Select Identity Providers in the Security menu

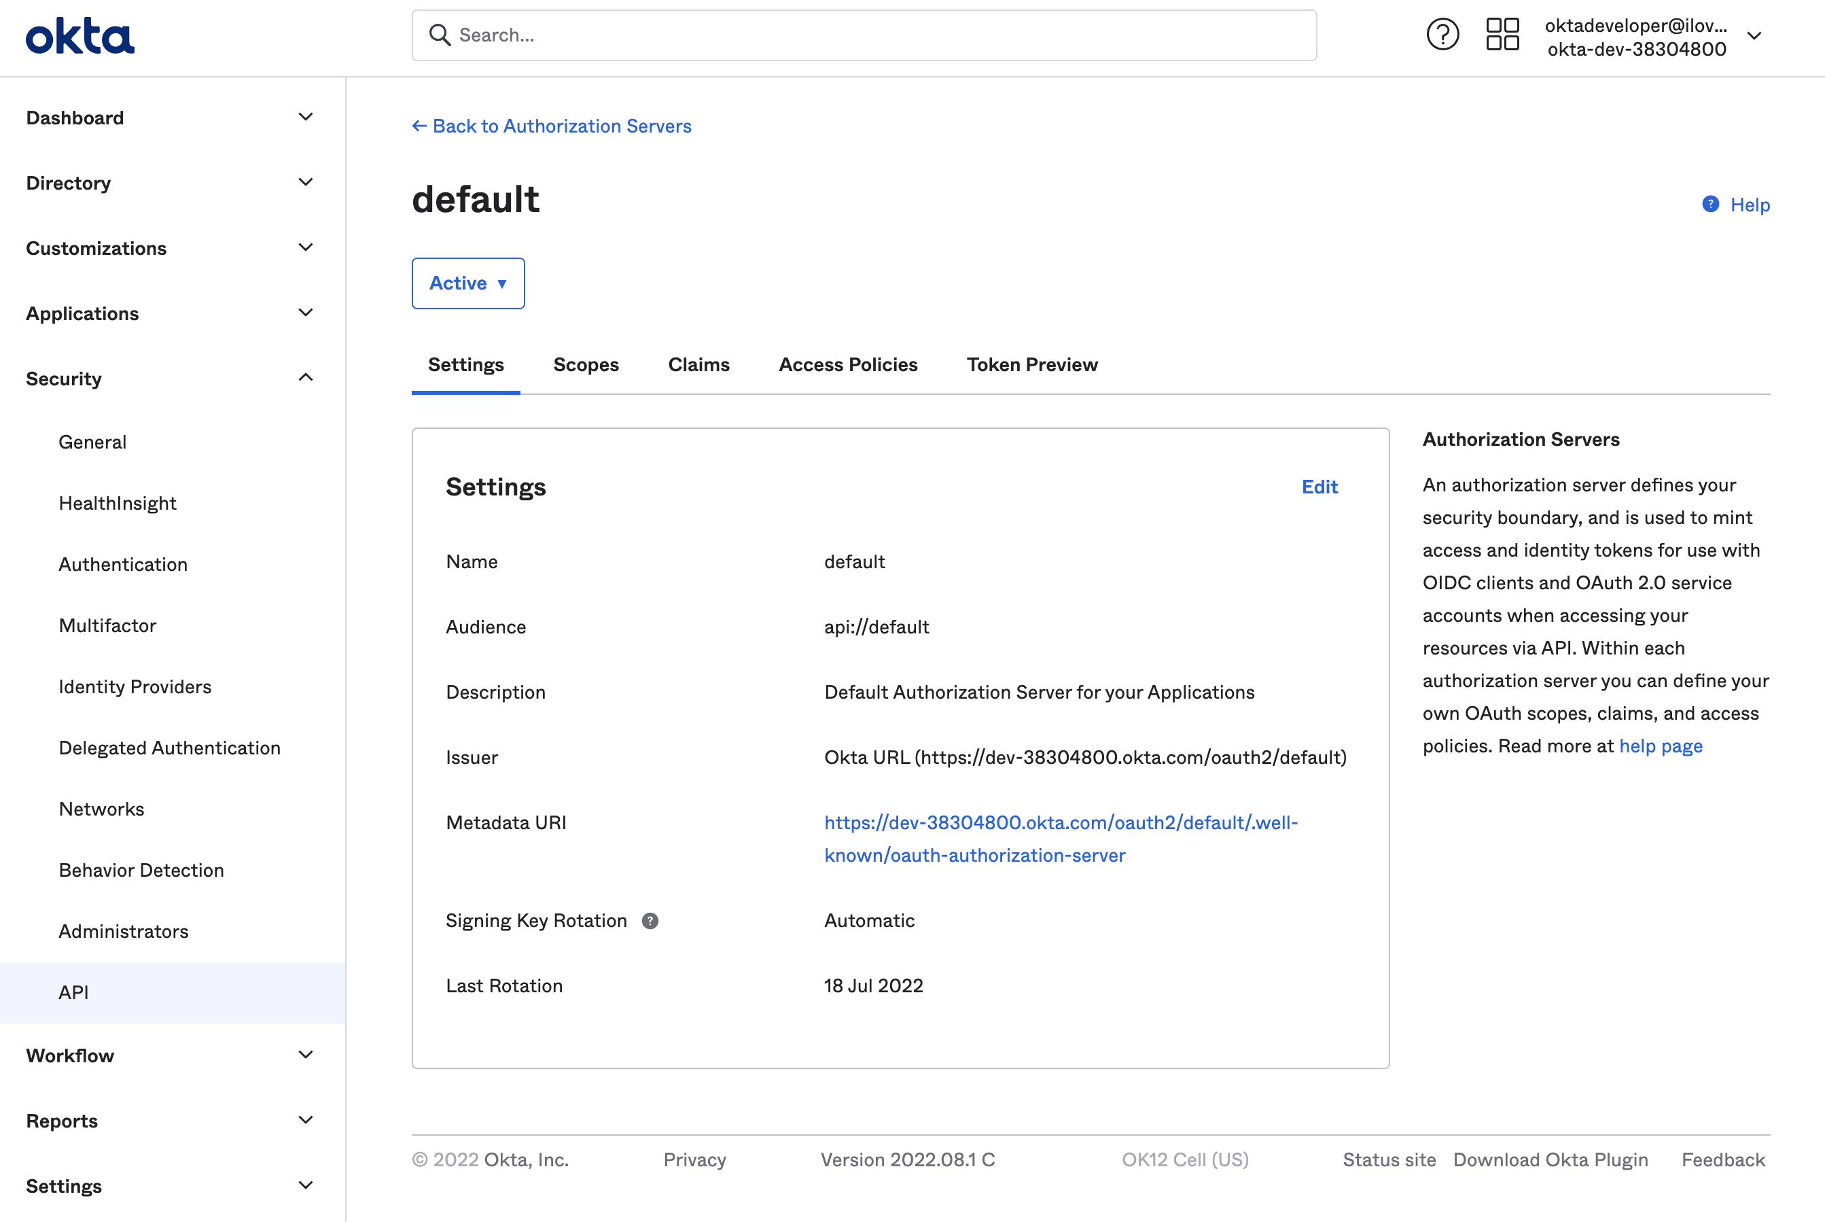tap(135, 686)
